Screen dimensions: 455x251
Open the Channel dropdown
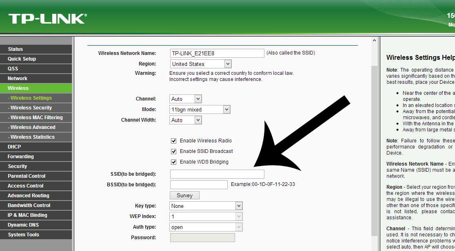pos(185,99)
